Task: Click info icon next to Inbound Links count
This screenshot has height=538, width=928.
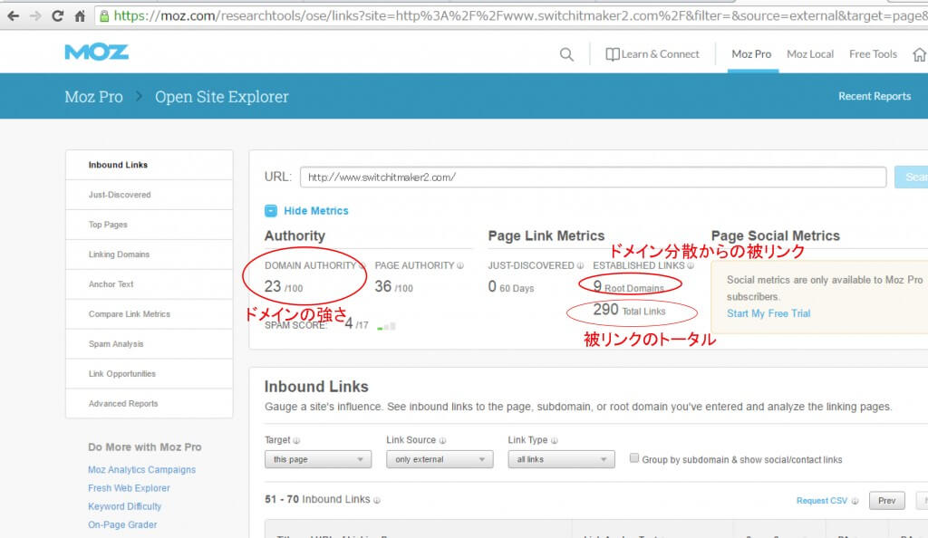Action: (x=377, y=500)
